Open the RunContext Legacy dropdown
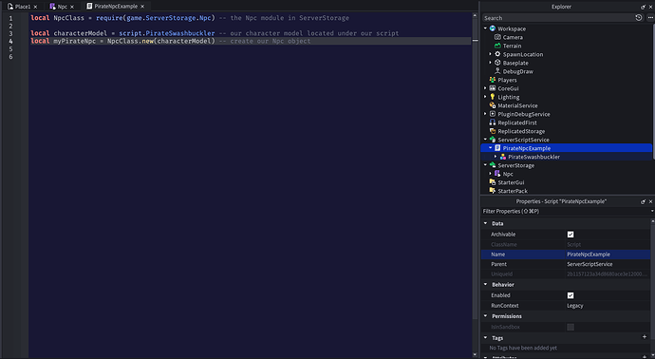 point(608,306)
